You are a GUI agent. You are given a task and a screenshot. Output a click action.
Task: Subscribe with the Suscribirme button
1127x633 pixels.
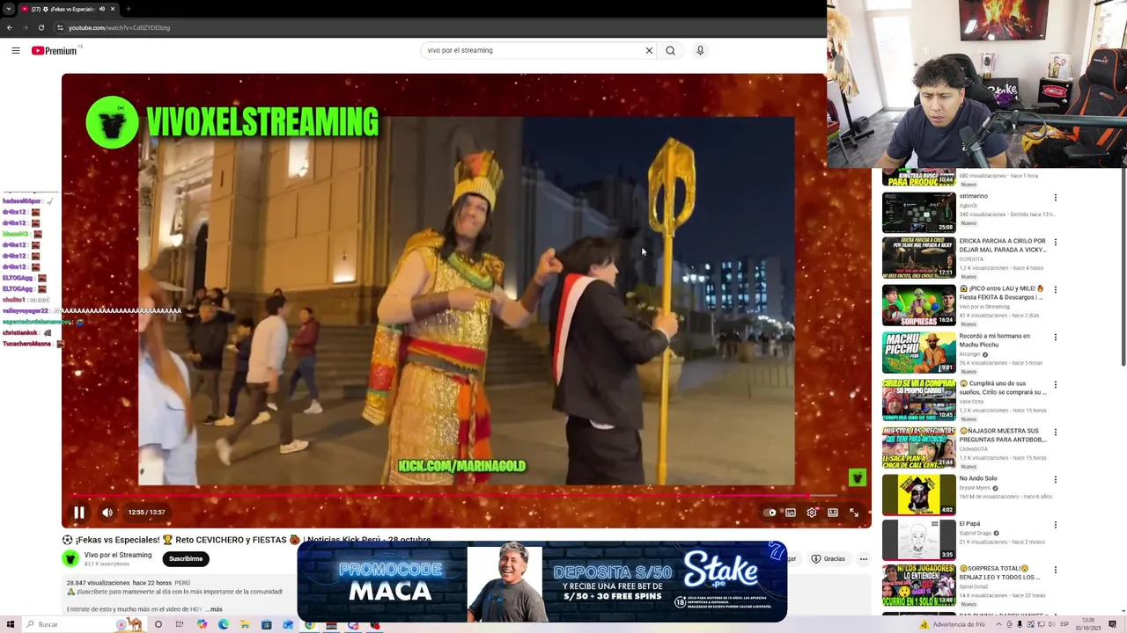coord(186,559)
